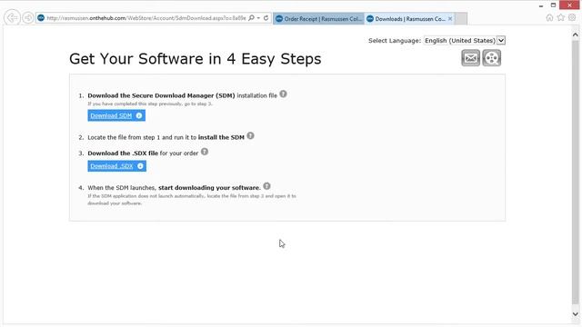
Task: Click info icon inside Download SDM button
Action: (139, 115)
